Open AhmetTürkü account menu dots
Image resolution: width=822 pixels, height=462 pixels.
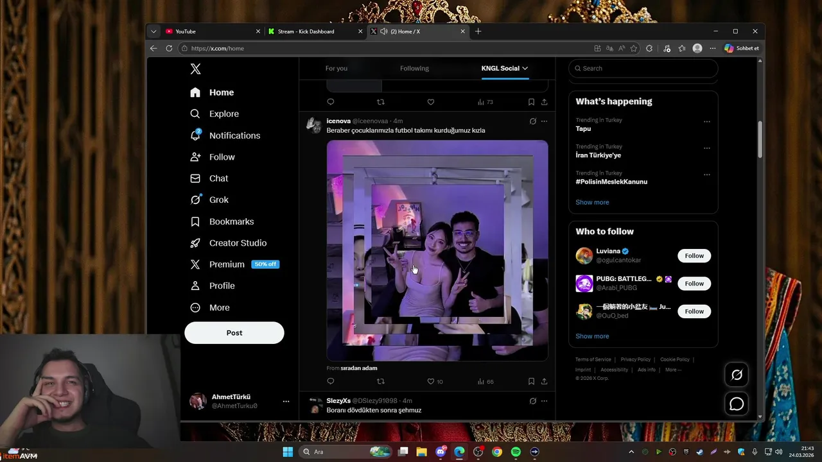tap(286, 402)
